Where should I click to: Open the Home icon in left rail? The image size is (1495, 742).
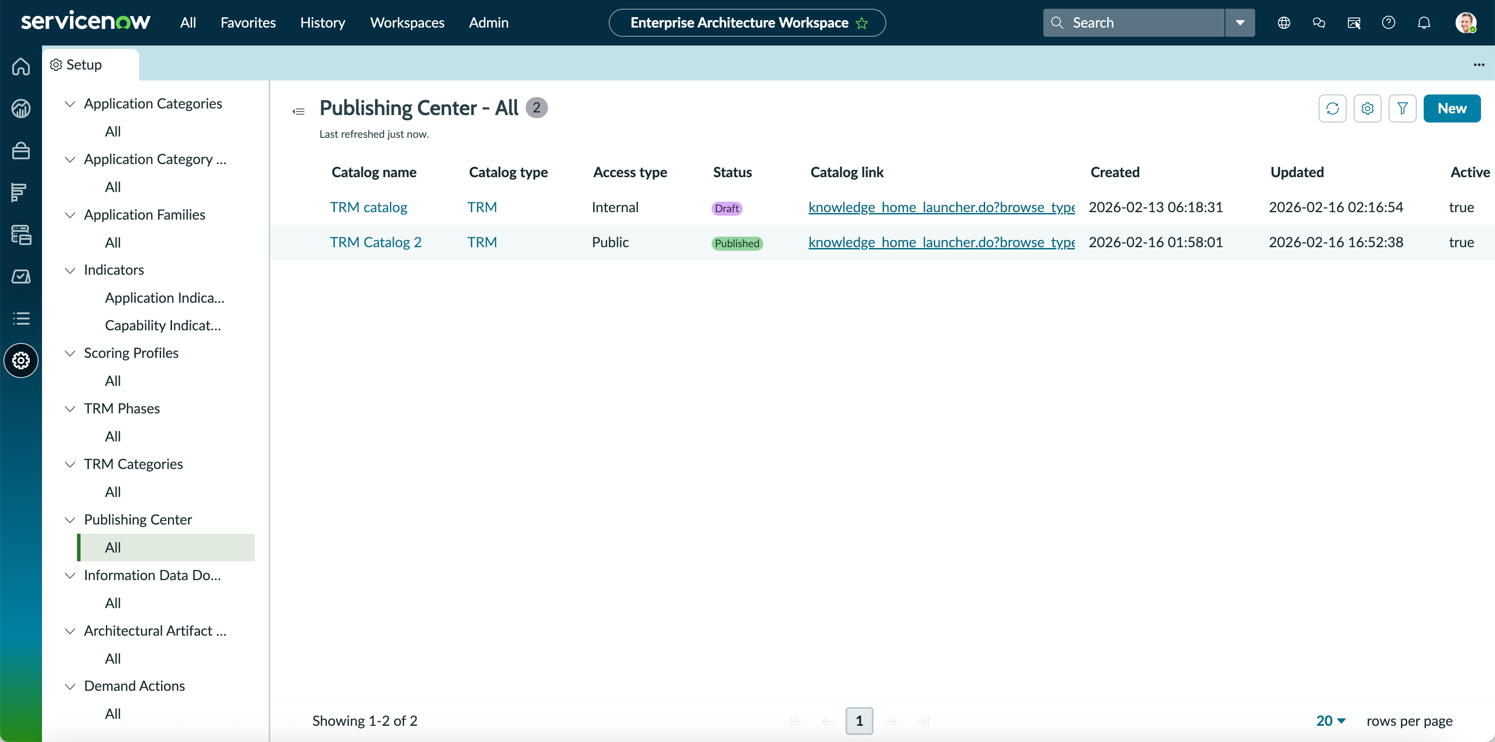(x=21, y=66)
